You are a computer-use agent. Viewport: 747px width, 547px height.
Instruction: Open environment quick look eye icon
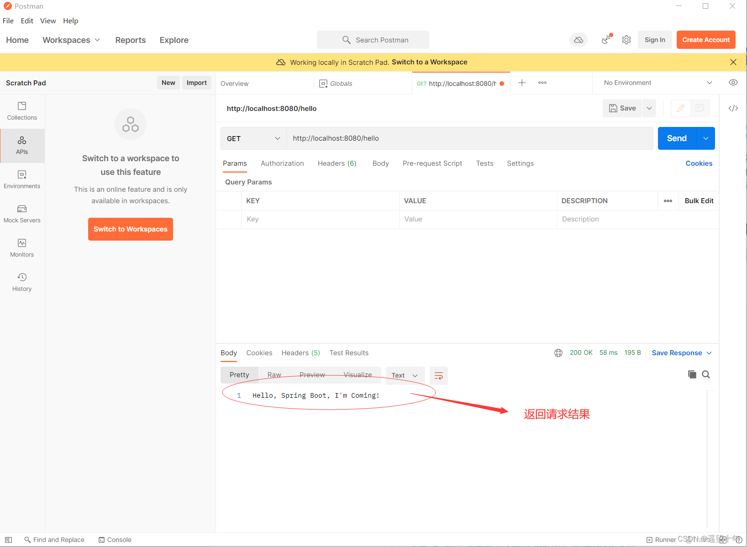[733, 83]
